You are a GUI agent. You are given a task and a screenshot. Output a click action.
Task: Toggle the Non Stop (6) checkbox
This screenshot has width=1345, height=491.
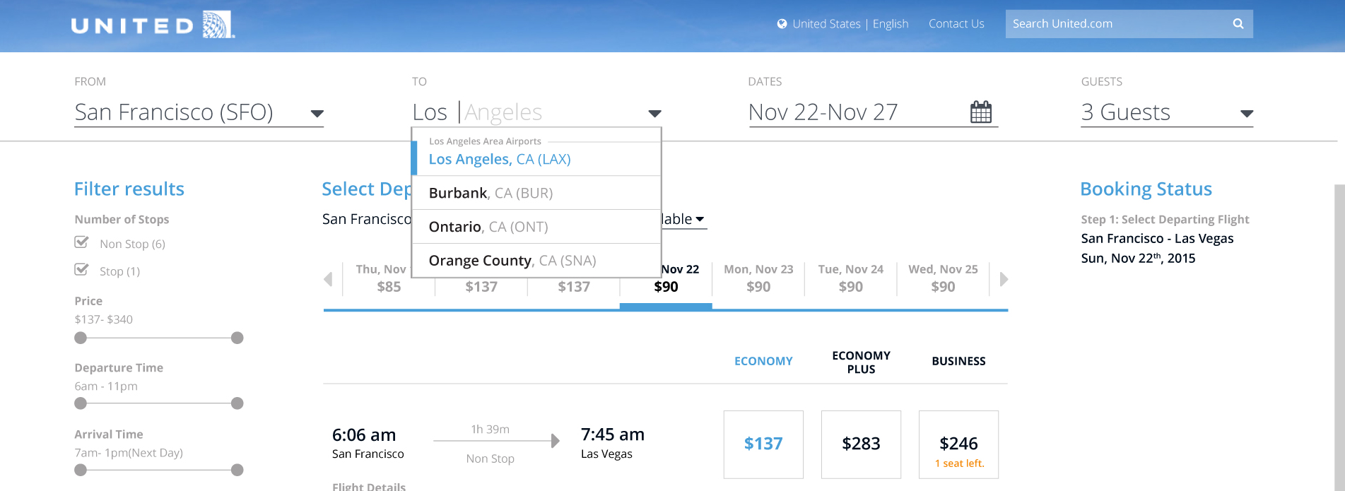point(82,242)
